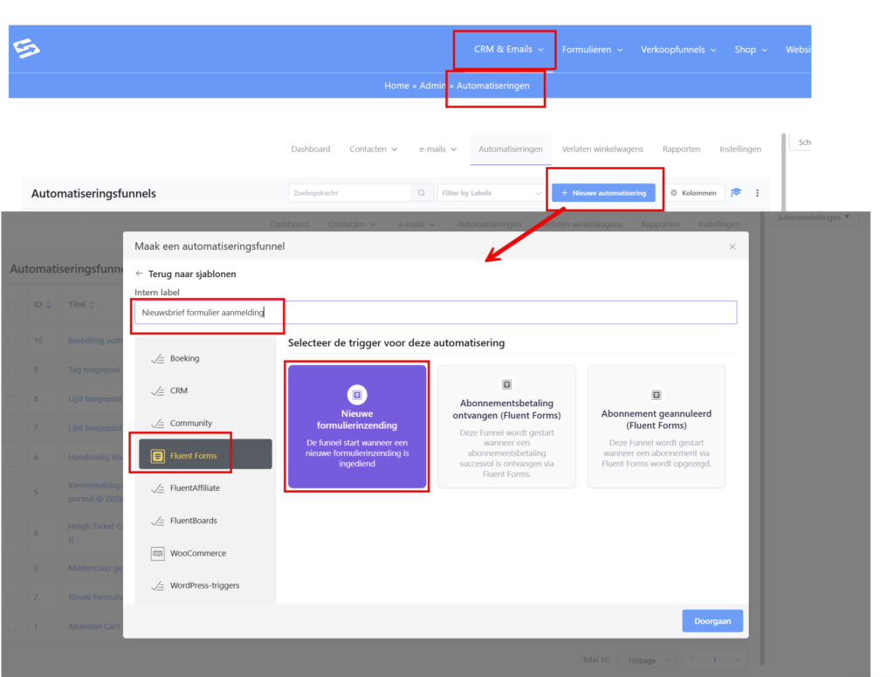Image resolution: width=894 pixels, height=677 pixels.
Task: Open the Formulieren top menu
Action: pos(592,50)
